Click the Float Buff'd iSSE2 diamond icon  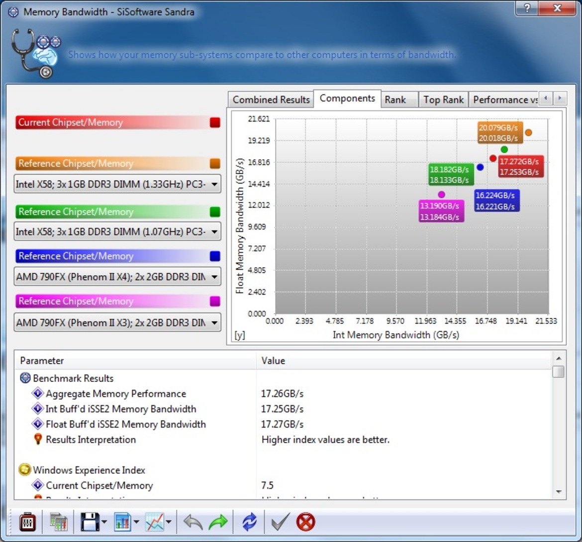[x=38, y=424]
